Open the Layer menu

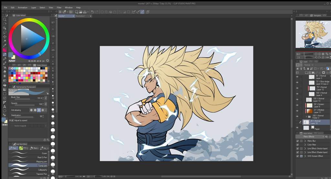(34, 7)
